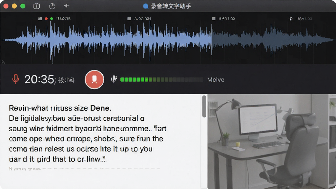This screenshot has width=336, height=189.
Task: Click the small microphone icon beside the level meter
Action: (114, 79)
